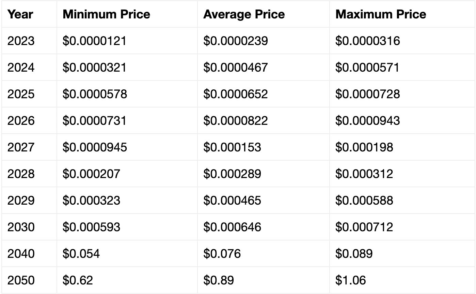The width and height of the screenshot is (476, 294).
Task: Select the 2028 average price $0.000289
Action: coord(232,174)
